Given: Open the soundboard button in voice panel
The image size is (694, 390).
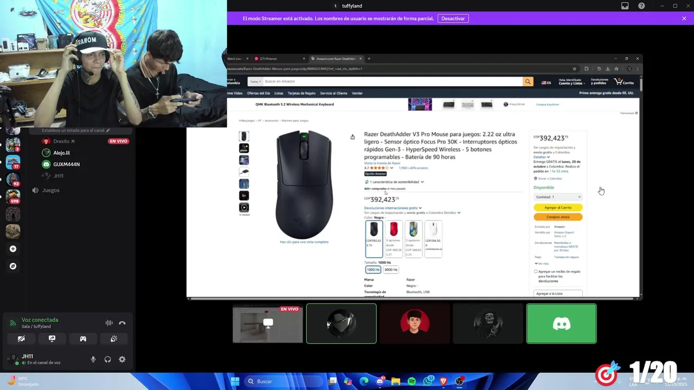Looking at the screenshot, I should tap(114, 339).
